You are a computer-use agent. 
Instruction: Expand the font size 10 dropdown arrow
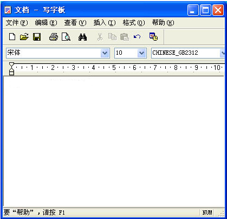(x=142, y=53)
